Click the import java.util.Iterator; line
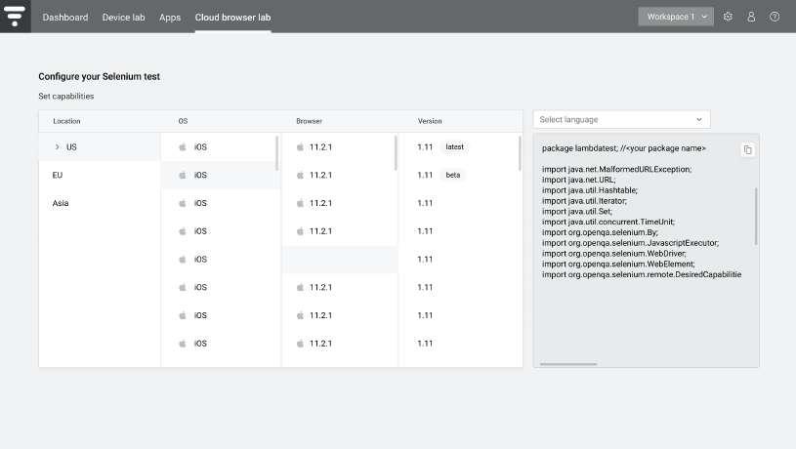Viewport: 796px width, 449px height. (x=584, y=201)
